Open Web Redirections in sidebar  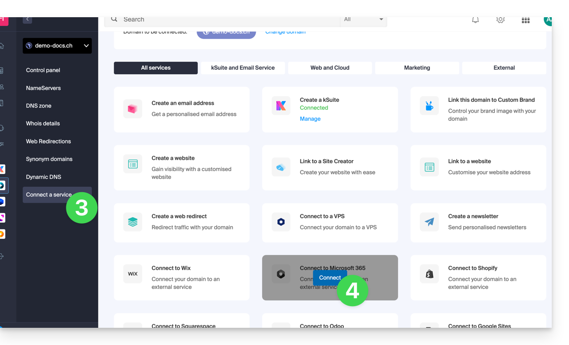48,142
